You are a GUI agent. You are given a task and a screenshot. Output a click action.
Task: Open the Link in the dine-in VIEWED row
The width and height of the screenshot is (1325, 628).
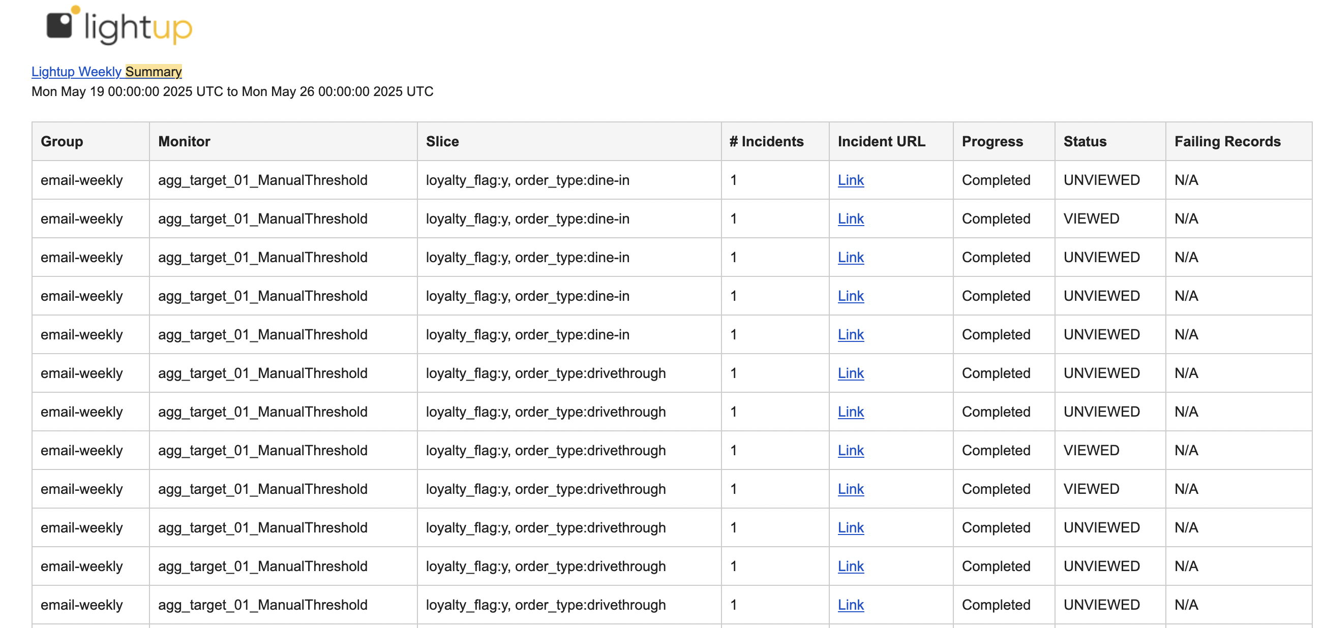click(850, 218)
